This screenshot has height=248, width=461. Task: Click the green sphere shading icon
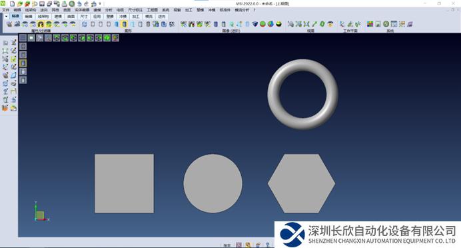(x=262, y=24)
